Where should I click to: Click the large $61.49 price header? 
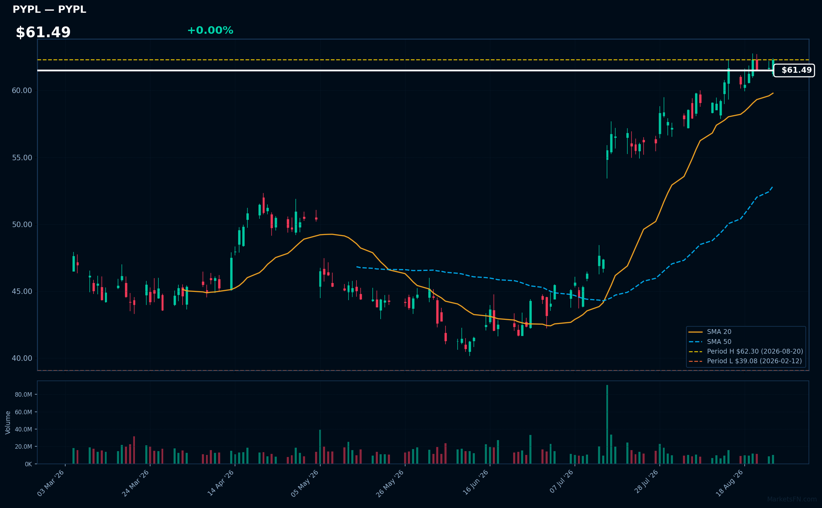click(x=43, y=32)
